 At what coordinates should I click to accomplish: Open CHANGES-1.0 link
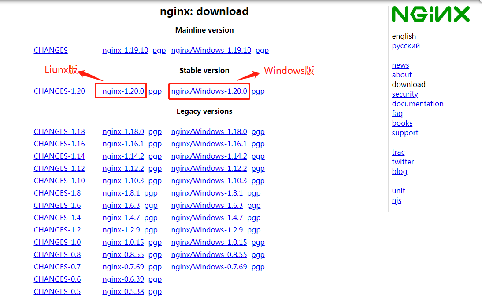(57, 242)
